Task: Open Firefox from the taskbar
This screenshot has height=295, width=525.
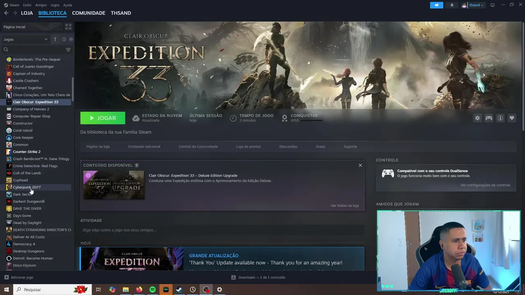Action: (x=139, y=290)
